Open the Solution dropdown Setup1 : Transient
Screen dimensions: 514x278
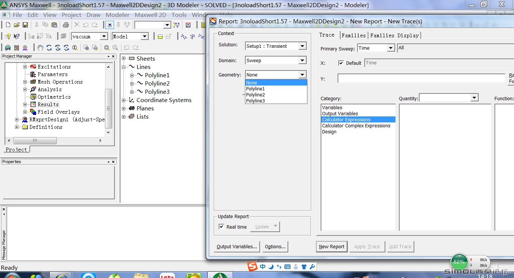(x=276, y=46)
